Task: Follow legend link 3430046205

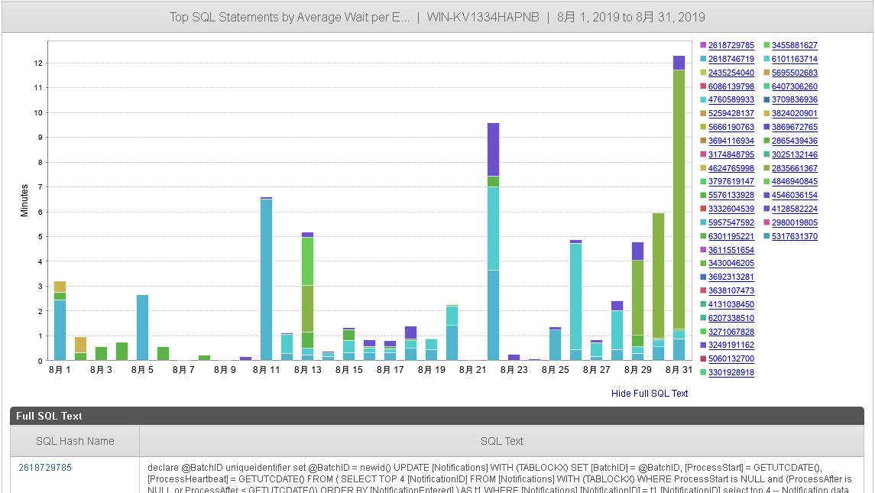Action: coord(731,263)
